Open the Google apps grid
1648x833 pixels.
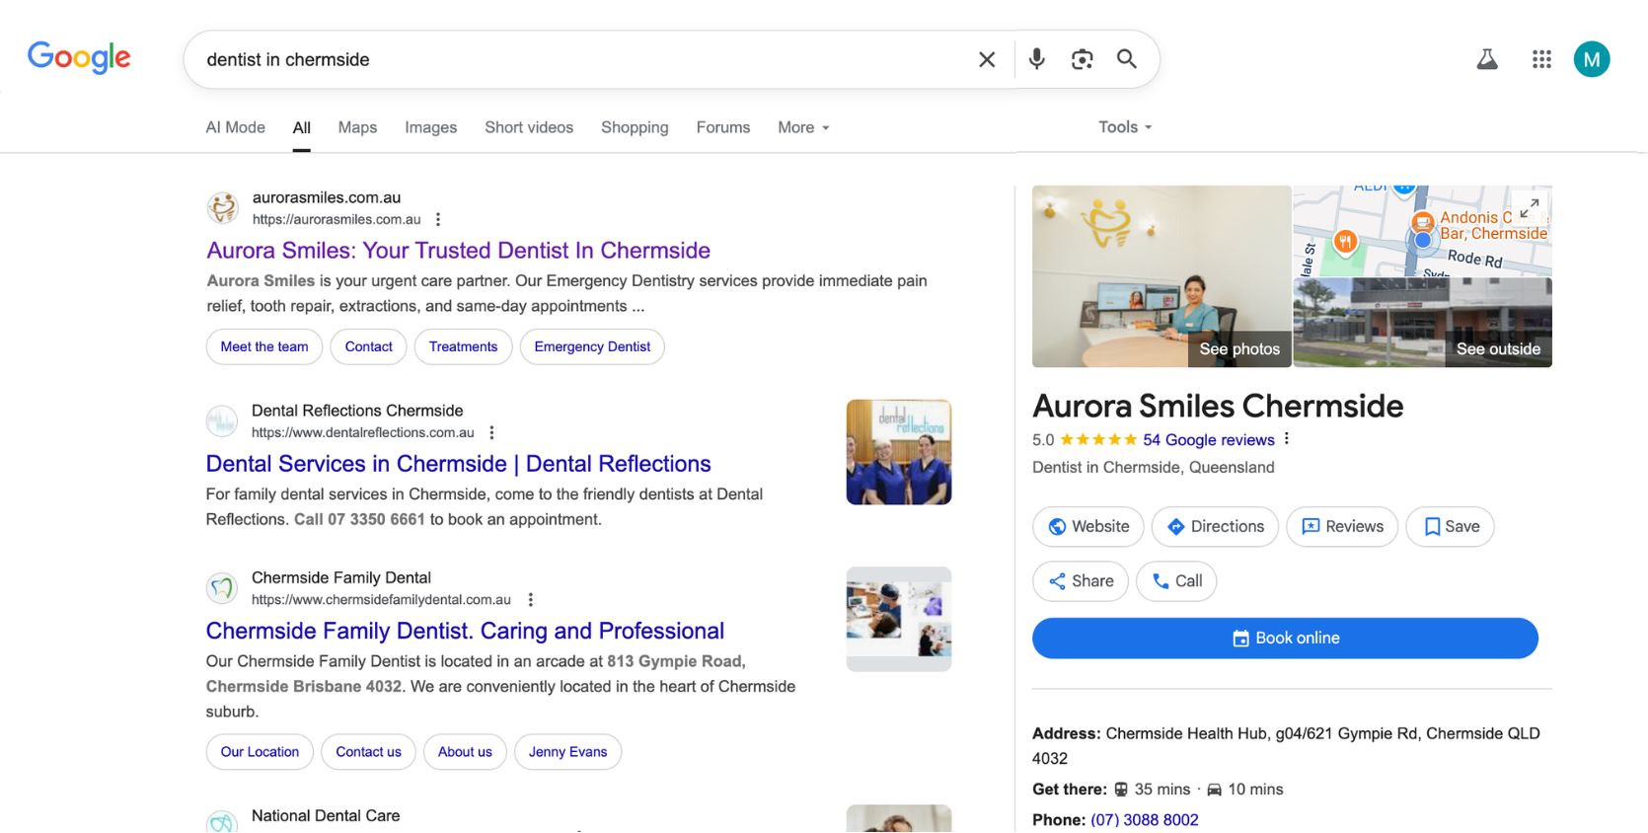click(1541, 59)
